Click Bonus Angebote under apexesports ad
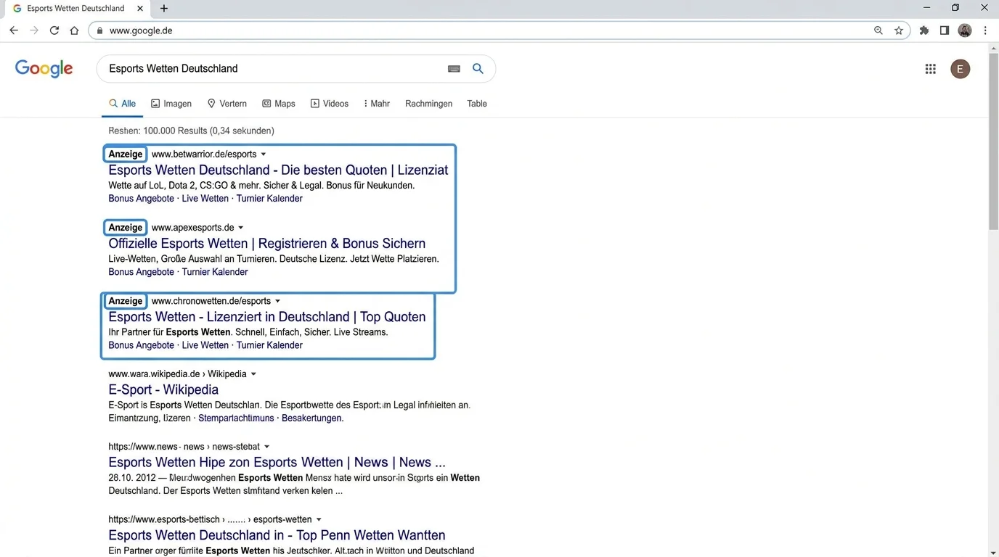The width and height of the screenshot is (999, 557). 142,272
